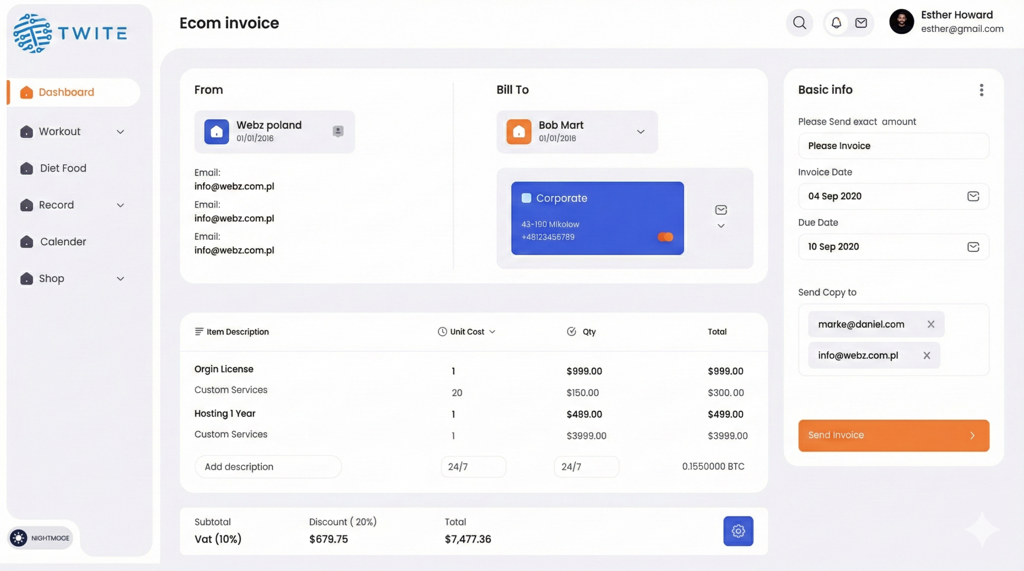Expand the Bob Mart dropdown
1024x571 pixels.
pyautogui.click(x=640, y=131)
